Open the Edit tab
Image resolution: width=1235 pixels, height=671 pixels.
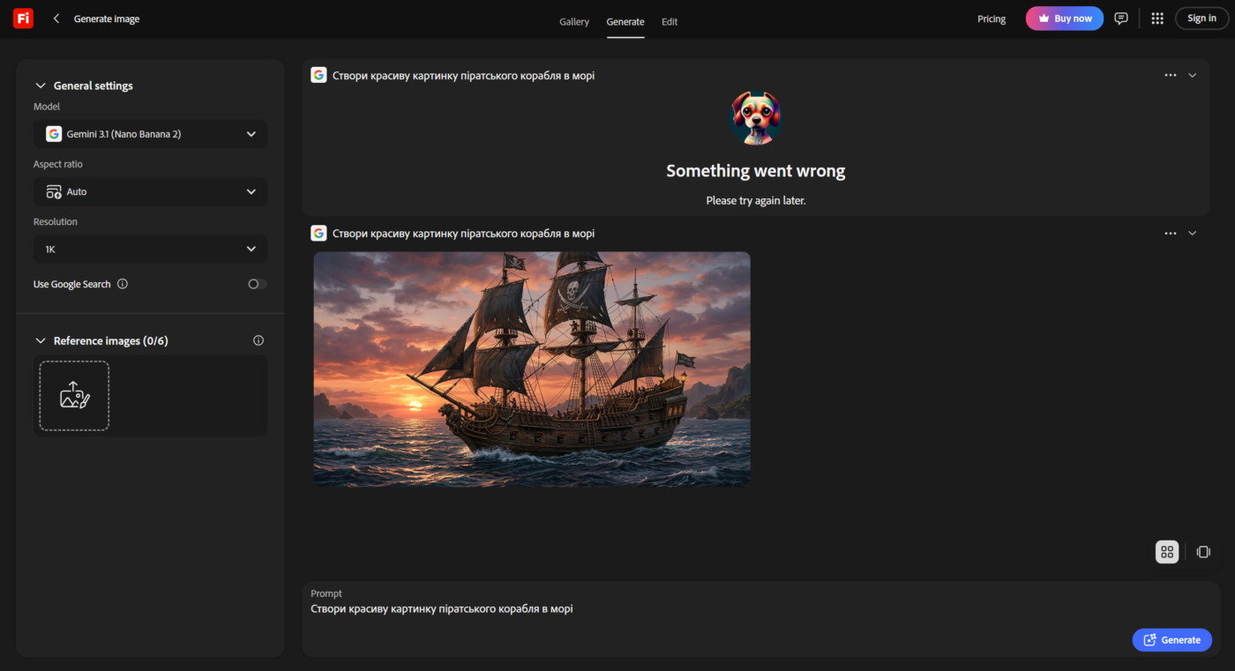[670, 21]
